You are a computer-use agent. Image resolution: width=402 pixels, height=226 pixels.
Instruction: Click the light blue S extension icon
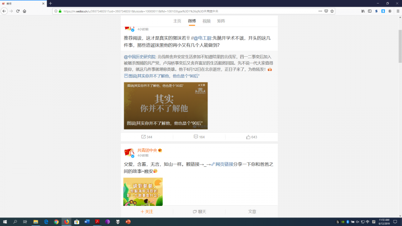click(x=383, y=11)
